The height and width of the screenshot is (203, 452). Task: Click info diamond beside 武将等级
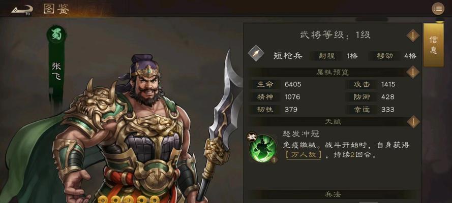(412, 36)
